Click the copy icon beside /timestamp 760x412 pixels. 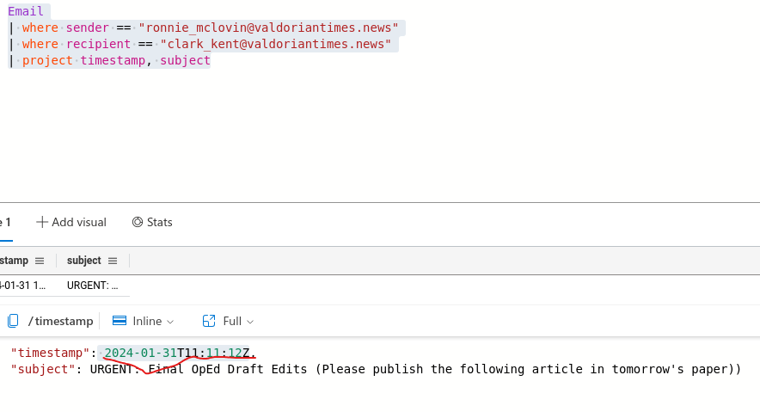point(13,321)
